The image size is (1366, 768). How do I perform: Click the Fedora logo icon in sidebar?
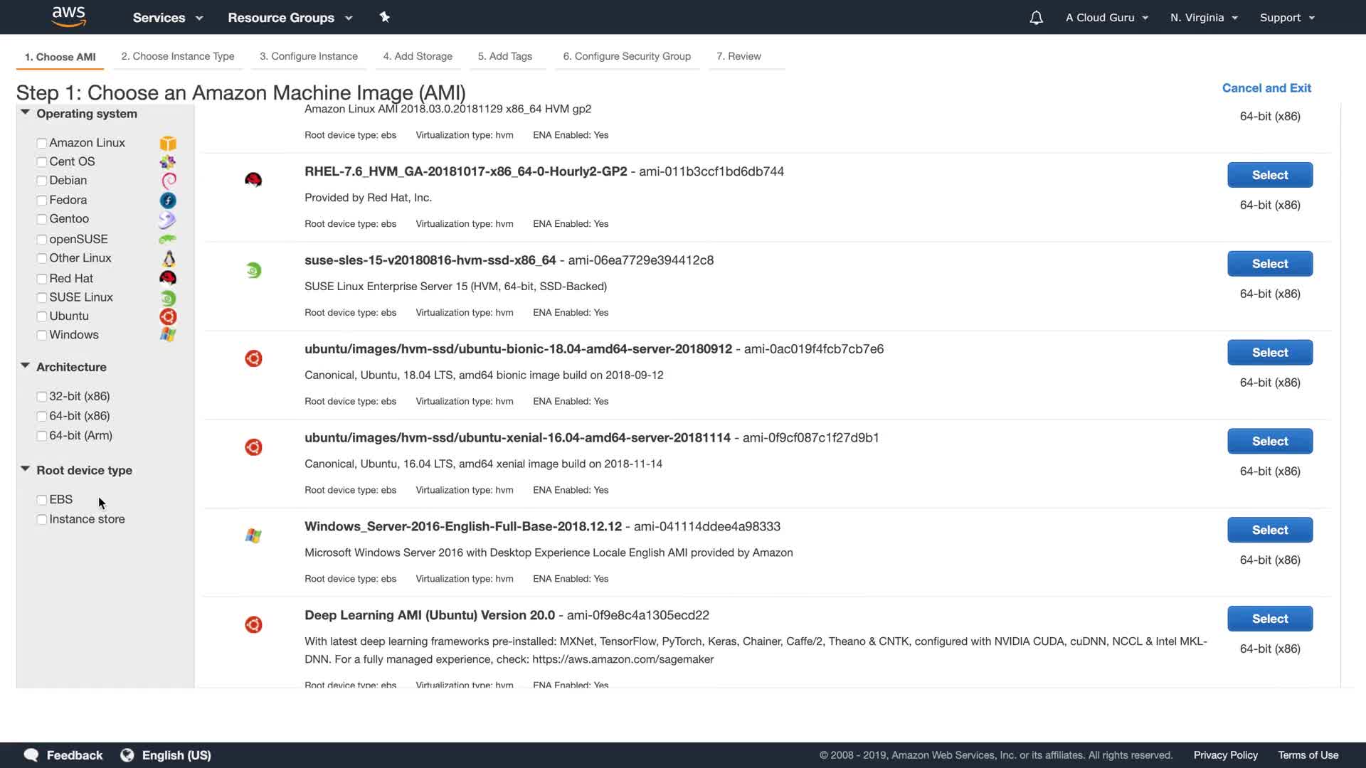coord(168,201)
